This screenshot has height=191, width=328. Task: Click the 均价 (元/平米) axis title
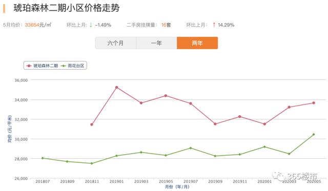coord(10,129)
